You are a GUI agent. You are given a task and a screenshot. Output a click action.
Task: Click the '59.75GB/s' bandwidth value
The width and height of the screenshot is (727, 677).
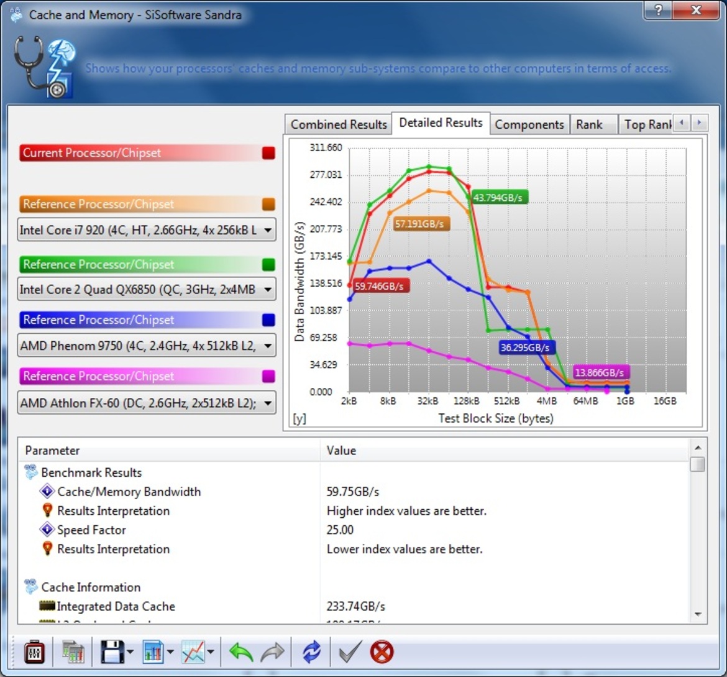pos(353,491)
